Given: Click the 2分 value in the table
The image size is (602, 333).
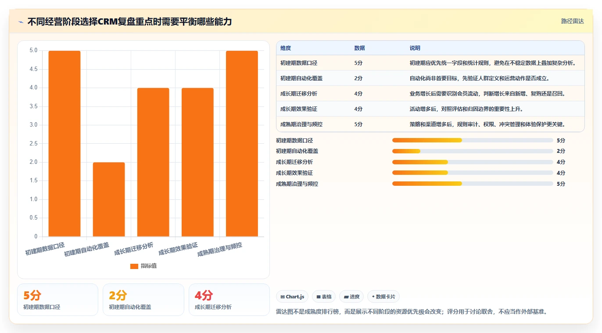Looking at the screenshot, I should point(358,78).
